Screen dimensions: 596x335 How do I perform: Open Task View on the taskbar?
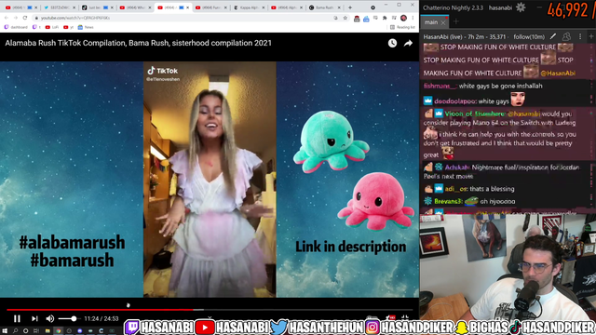[36, 331]
